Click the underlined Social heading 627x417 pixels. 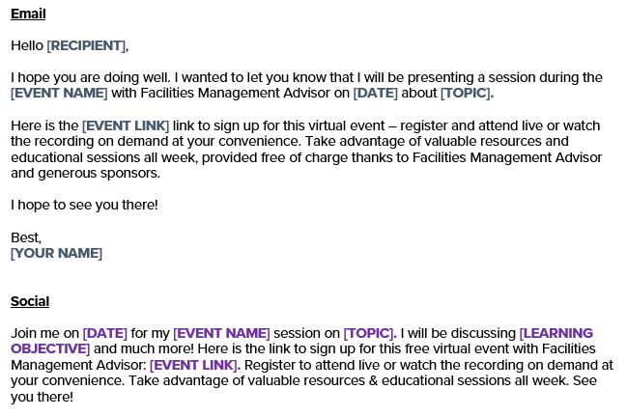pyautogui.click(x=30, y=301)
